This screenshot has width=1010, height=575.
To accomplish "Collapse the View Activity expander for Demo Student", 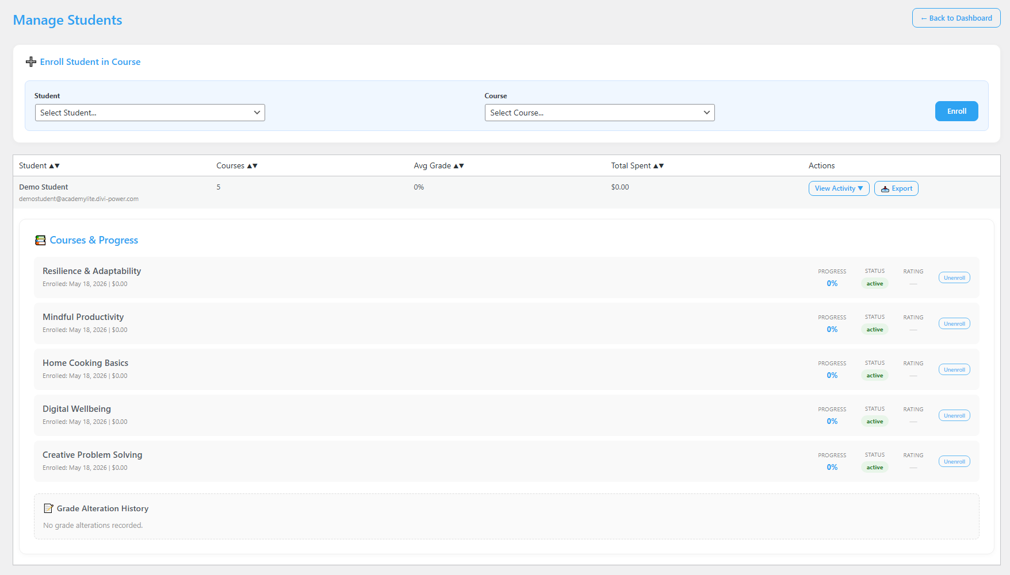I will click(x=839, y=188).
